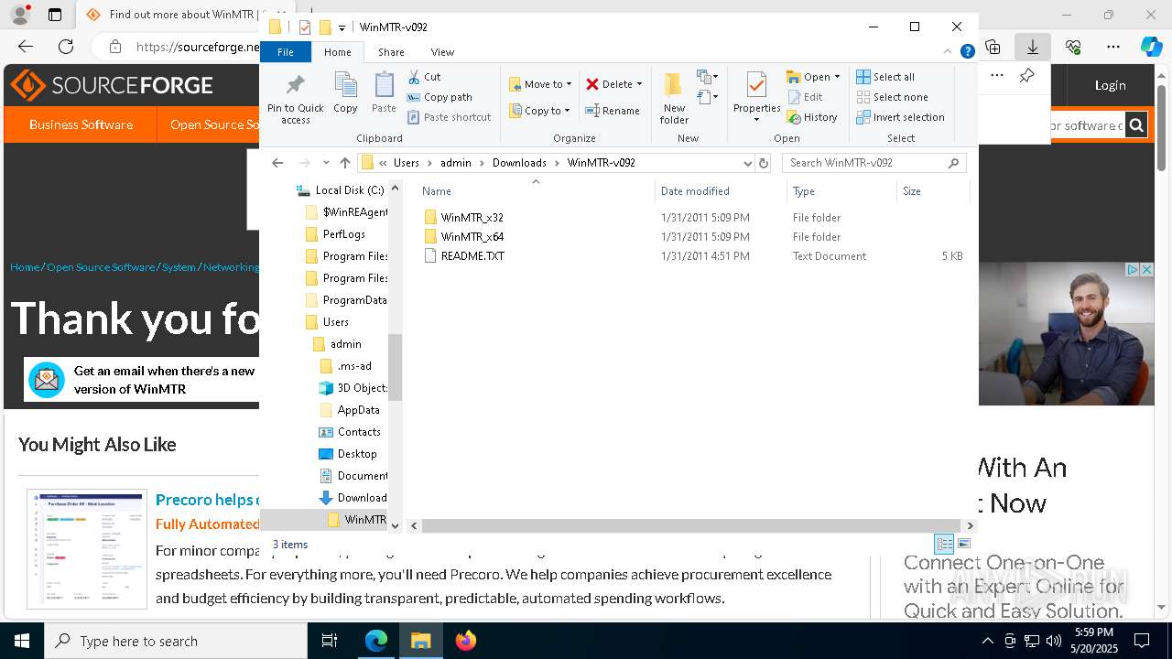
Task: Create a New folder from ribbon
Action: pyautogui.click(x=674, y=98)
